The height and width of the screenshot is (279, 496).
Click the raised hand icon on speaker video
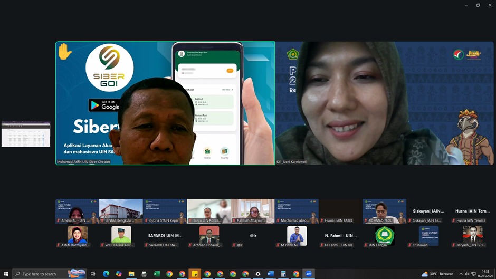pos(64,52)
